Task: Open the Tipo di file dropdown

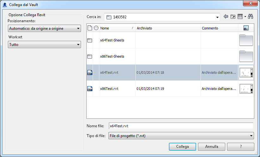Action: pyautogui.click(x=181, y=136)
